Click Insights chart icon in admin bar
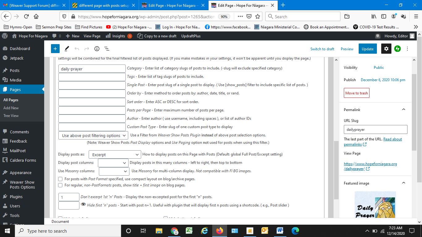This screenshot has width=422, height=237. point(108,36)
